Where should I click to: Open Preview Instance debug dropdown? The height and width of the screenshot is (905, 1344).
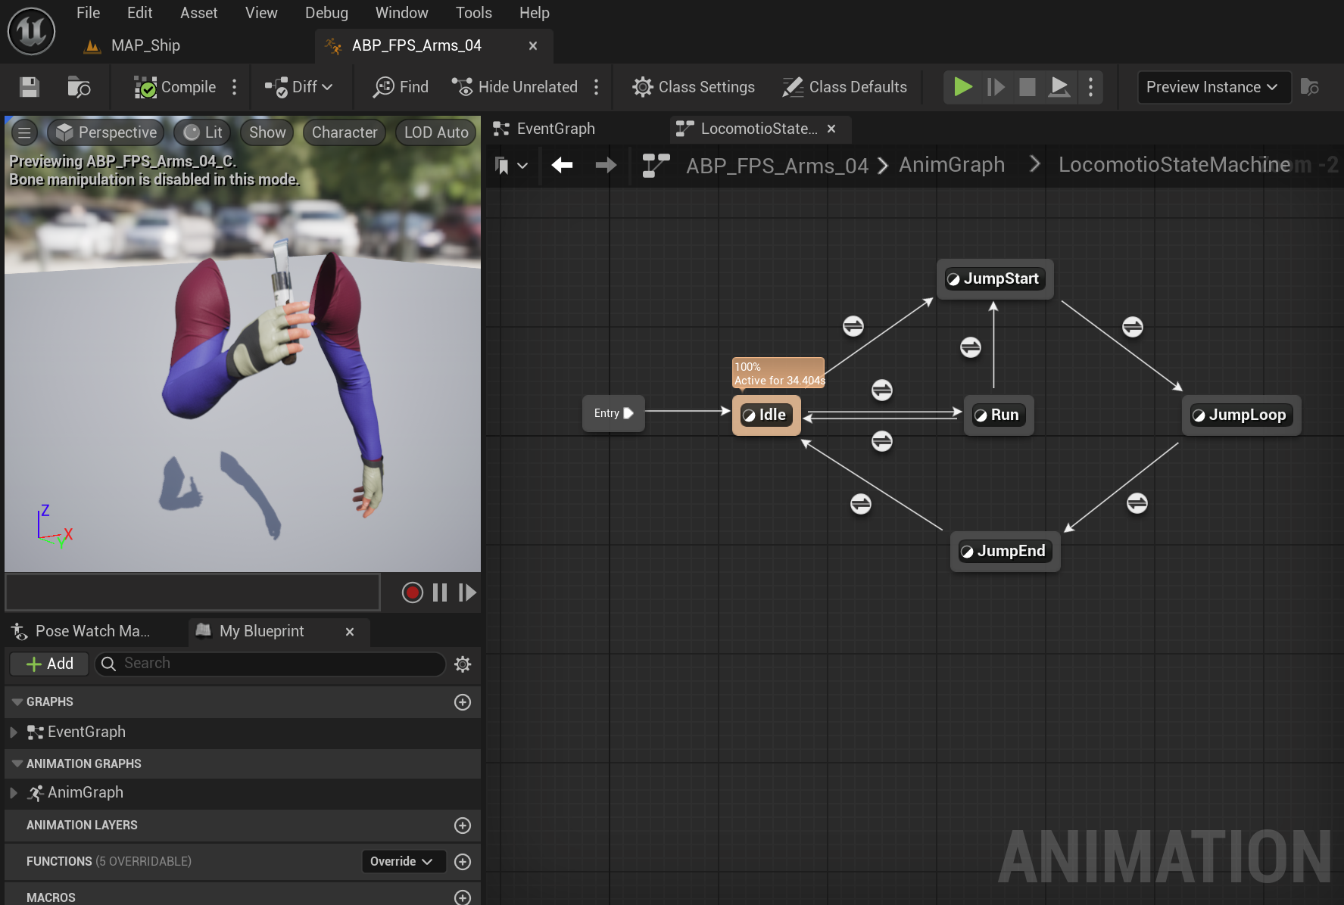tap(1212, 87)
